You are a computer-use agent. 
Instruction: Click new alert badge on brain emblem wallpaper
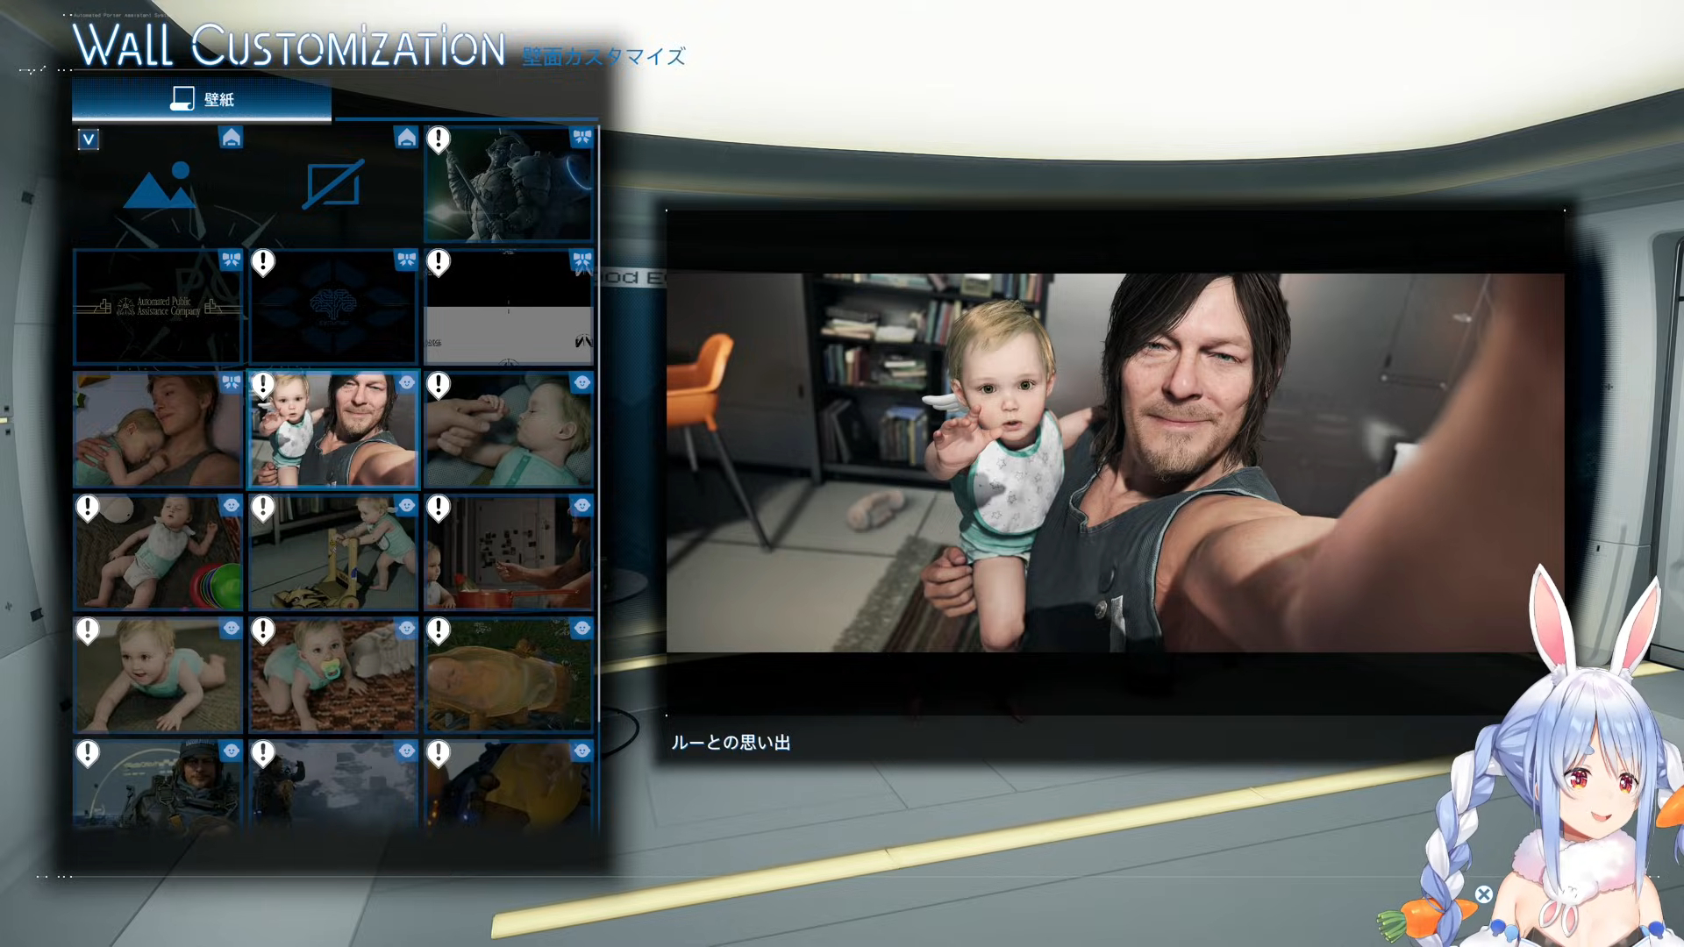263,261
